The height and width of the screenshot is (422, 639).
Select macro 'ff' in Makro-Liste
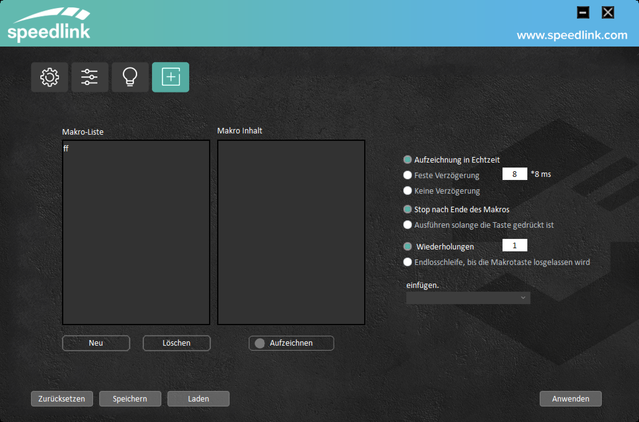click(x=66, y=149)
